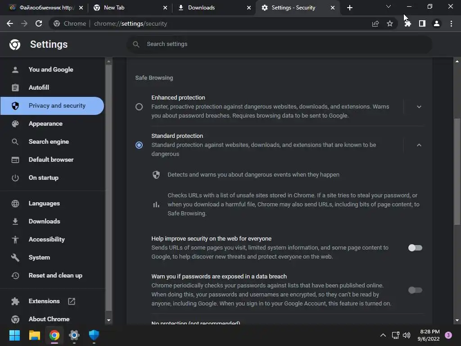Toggle Warn you if passwords are exposed
Viewport: 461px width, 346px height.
[x=415, y=290]
